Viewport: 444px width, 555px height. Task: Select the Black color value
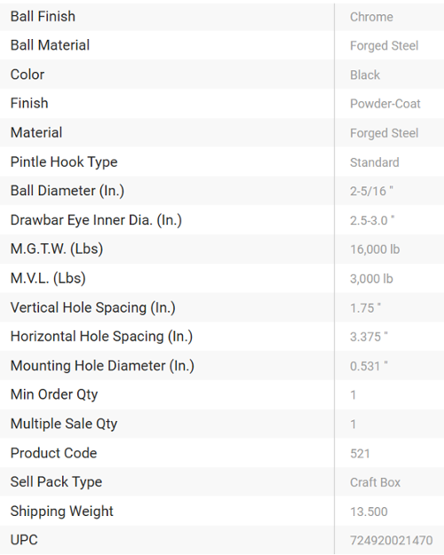pyautogui.click(x=365, y=75)
